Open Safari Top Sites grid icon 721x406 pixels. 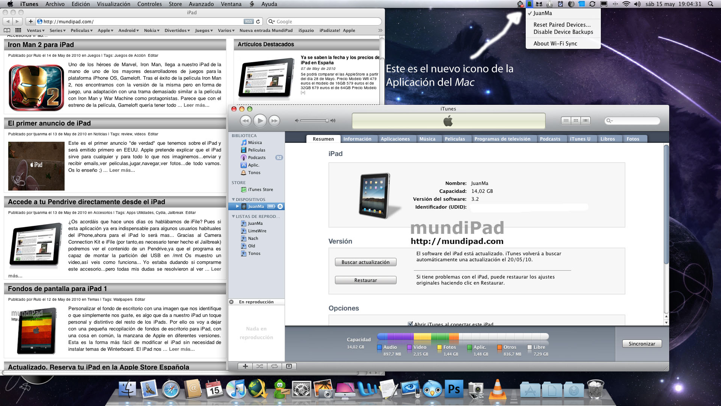18,30
